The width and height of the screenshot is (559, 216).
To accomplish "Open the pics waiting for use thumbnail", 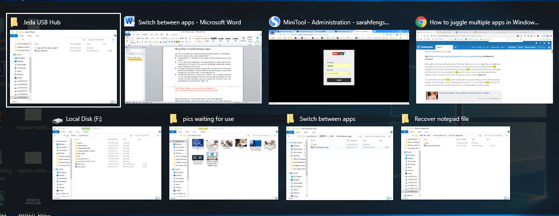I will coord(223,163).
